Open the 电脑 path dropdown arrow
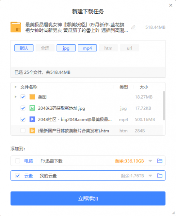176x216 pixels. point(150,161)
